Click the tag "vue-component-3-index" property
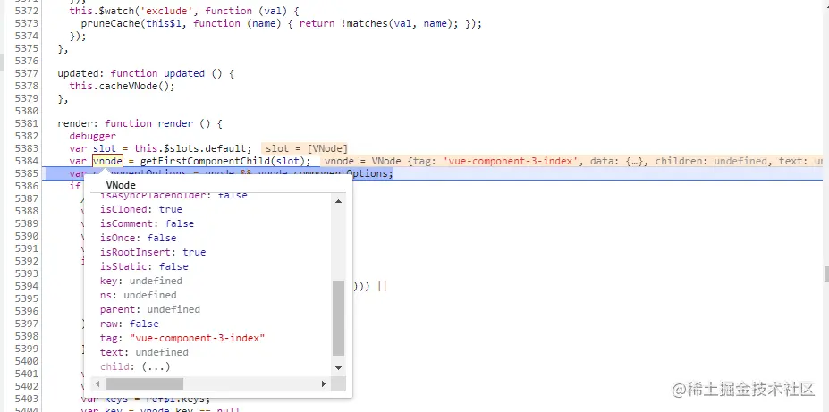The image size is (829, 412). [x=182, y=338]
